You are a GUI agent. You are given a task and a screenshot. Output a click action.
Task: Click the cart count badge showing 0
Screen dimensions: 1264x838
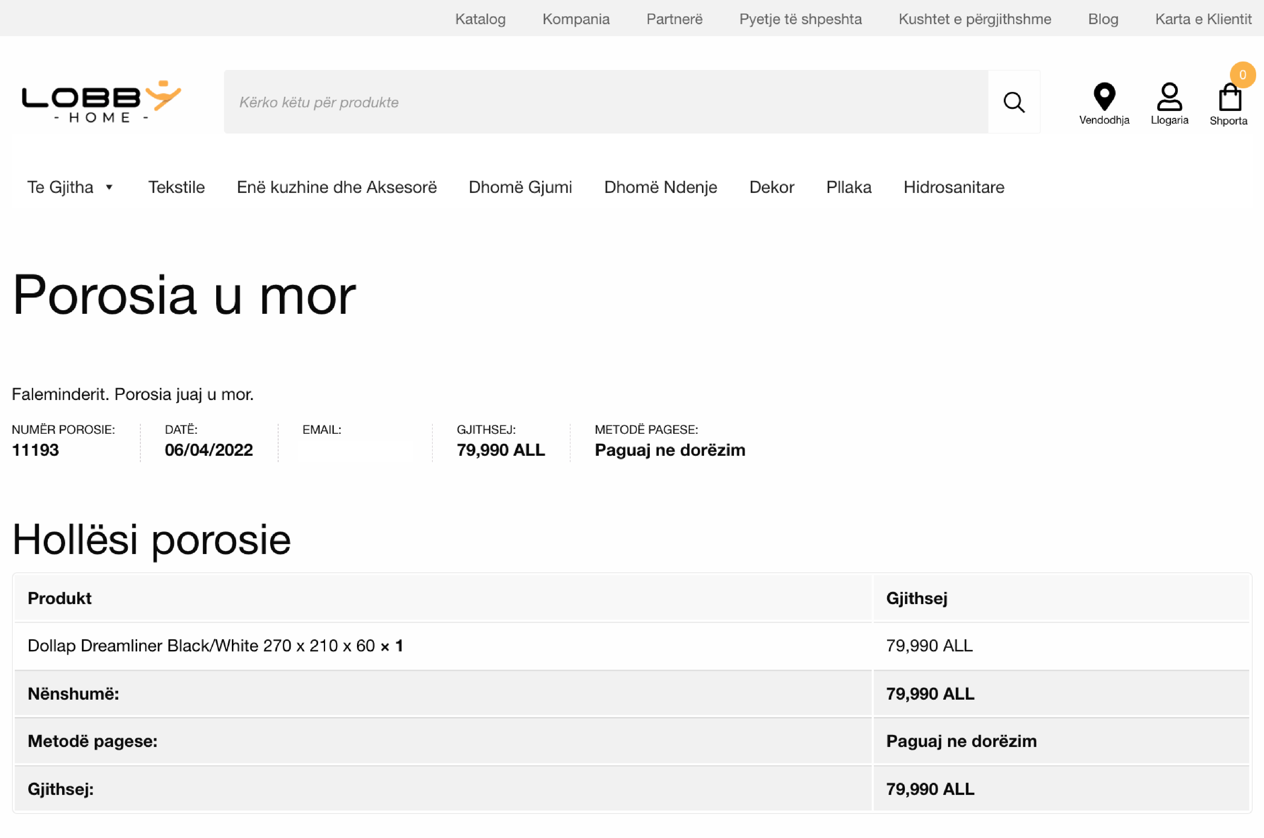(1243, 75)
